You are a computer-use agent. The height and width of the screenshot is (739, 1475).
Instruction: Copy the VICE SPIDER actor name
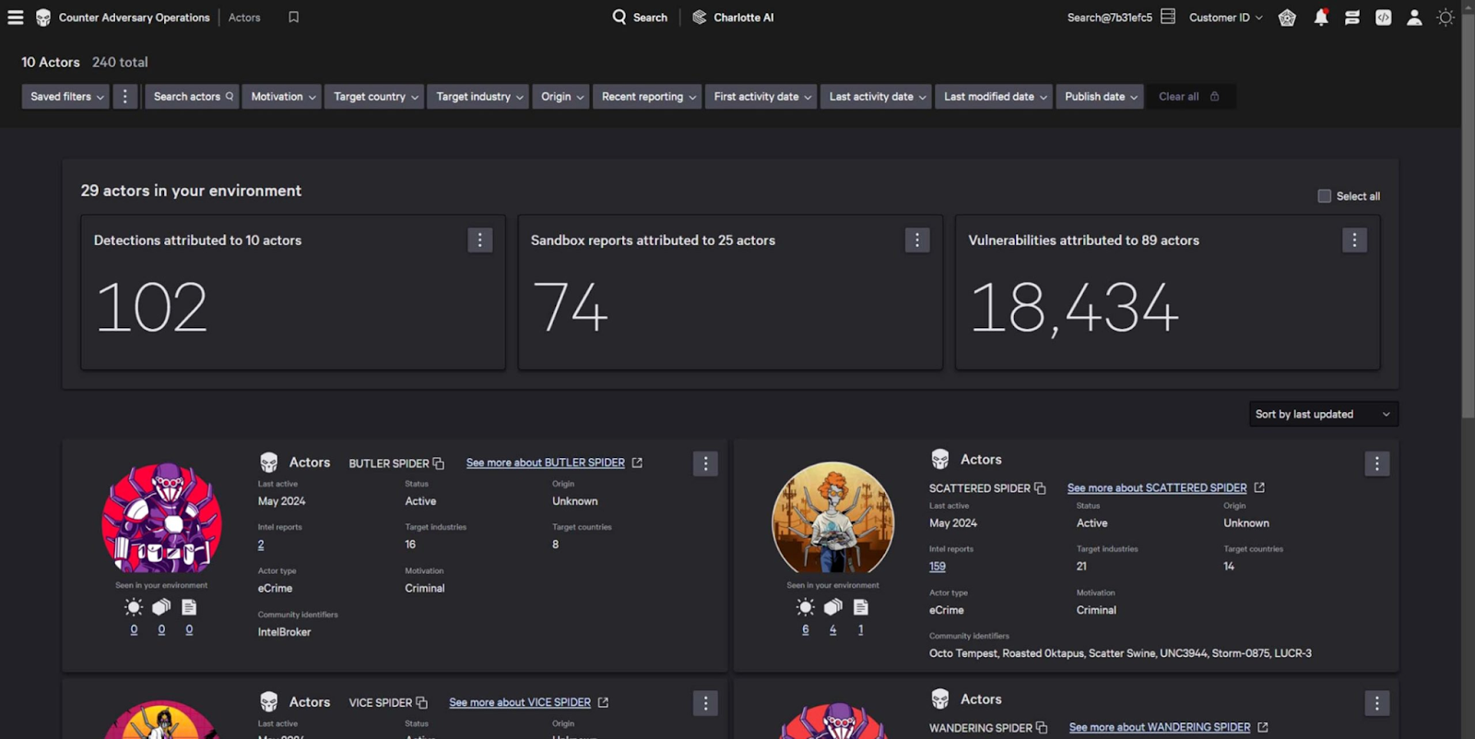pos(421,702)
